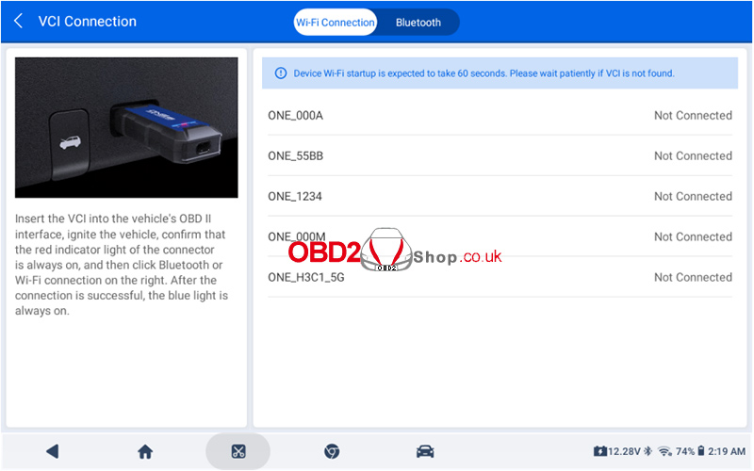Viewport: 754px width, 471px height.
Task: Connect to the ONE_000A device
Action: pos(296,116)
